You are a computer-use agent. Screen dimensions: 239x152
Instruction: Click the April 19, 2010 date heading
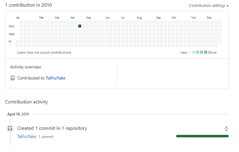[x=18, y=114]
